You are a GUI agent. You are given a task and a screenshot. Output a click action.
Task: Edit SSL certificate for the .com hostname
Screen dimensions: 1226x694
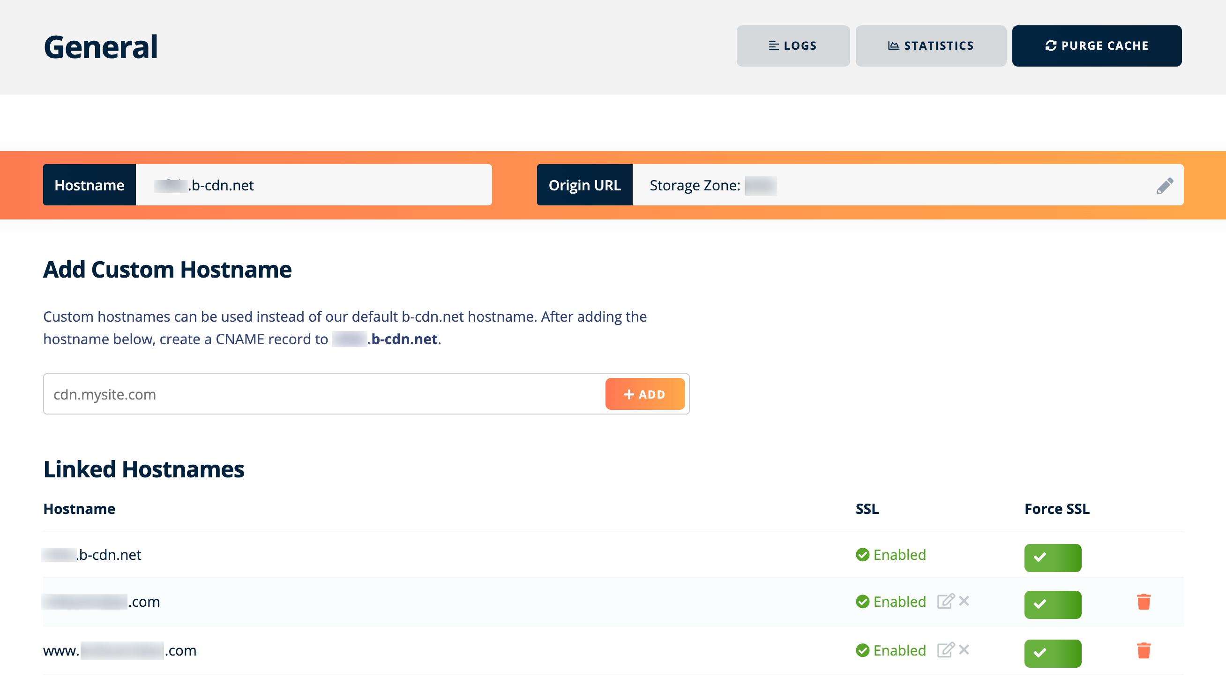(x=945, y=601)
